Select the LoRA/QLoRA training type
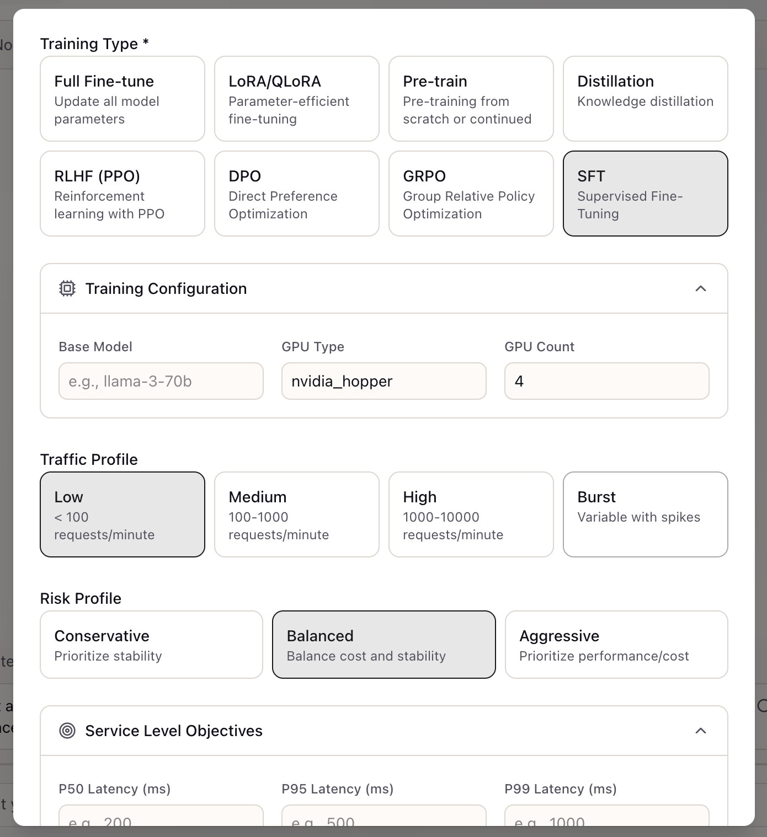The height and width of the screenshot is (837, 767). [296, 99]
